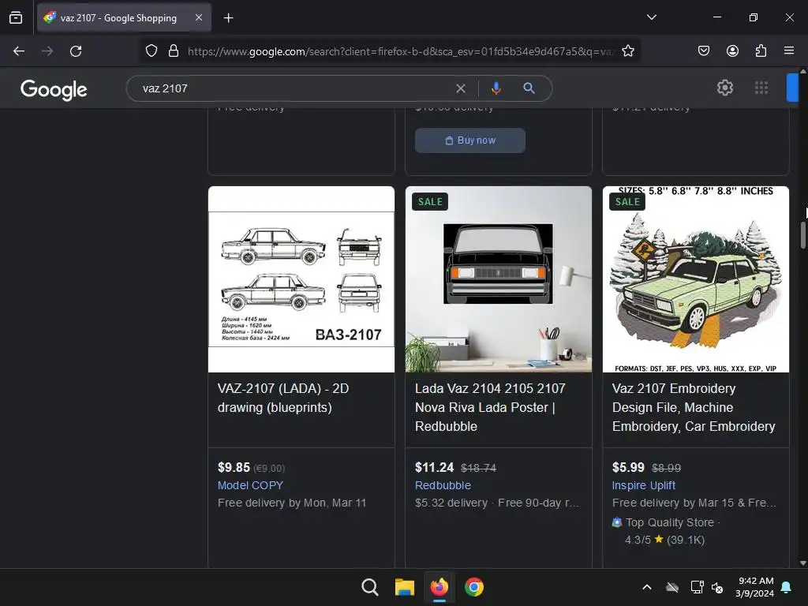Viewport: 808px width, 606px height.
Task: Click the $11.24 price
Action: (435, 467)
